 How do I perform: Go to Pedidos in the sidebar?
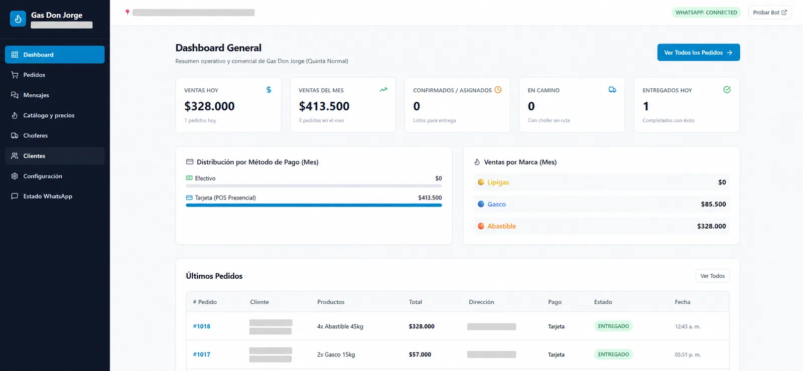[x=55, y=75]
